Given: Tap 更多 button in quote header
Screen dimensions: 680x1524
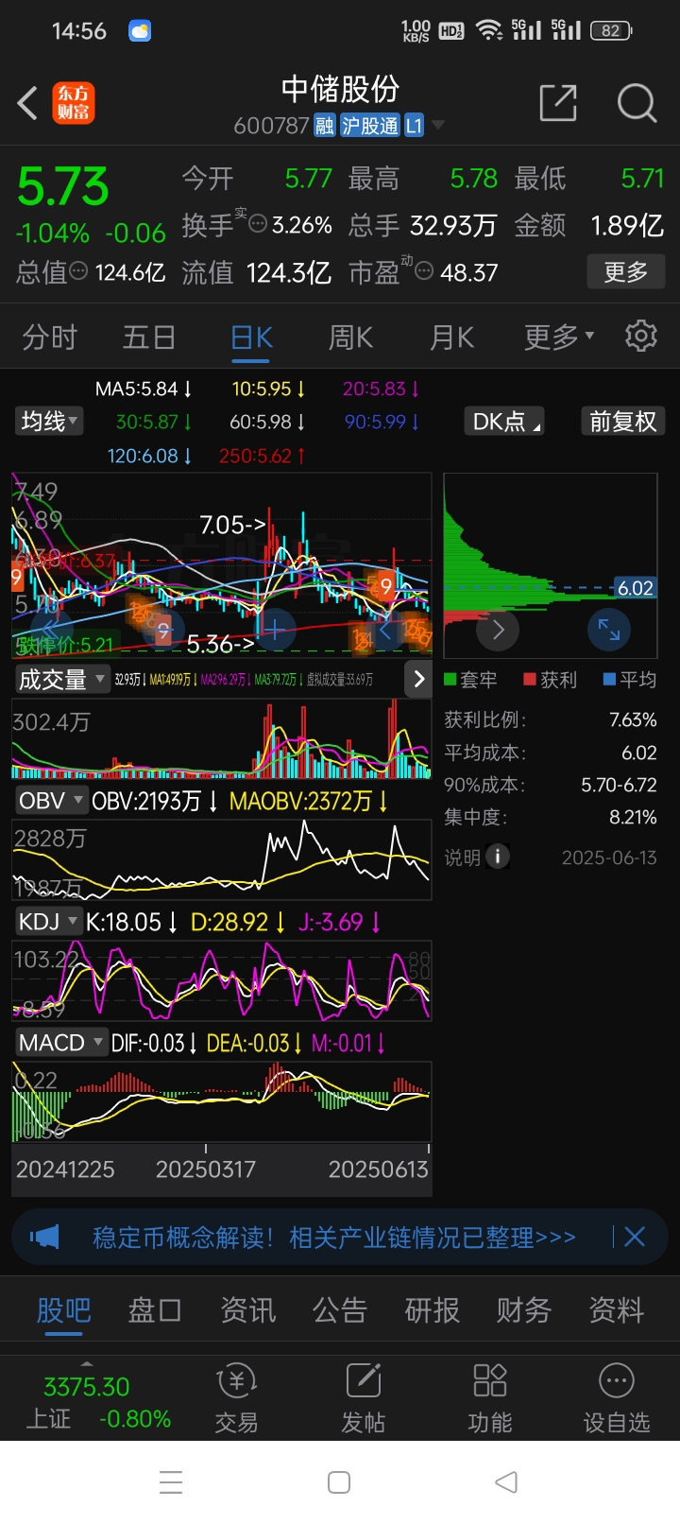Looking at the screenshot, I should [x=625, y=272].
